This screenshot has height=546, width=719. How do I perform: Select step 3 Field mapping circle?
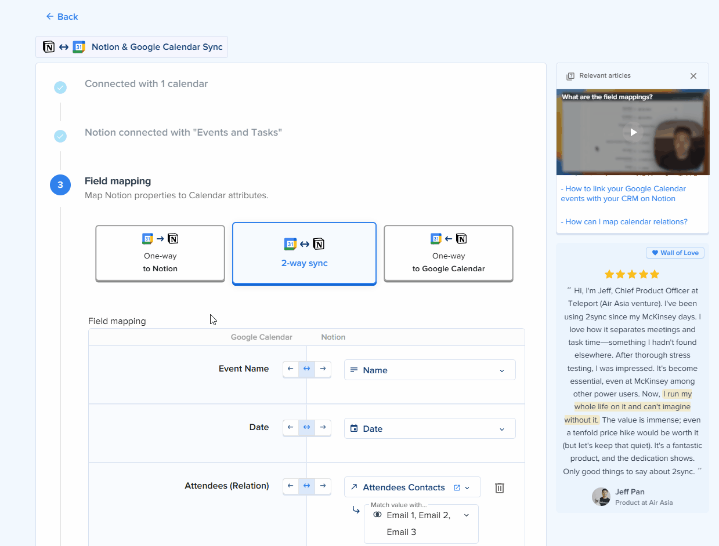click(60, 185)
